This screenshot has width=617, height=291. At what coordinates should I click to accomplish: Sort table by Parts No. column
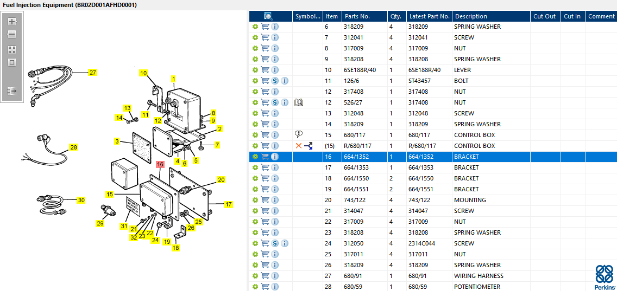[x=357, y=16]
